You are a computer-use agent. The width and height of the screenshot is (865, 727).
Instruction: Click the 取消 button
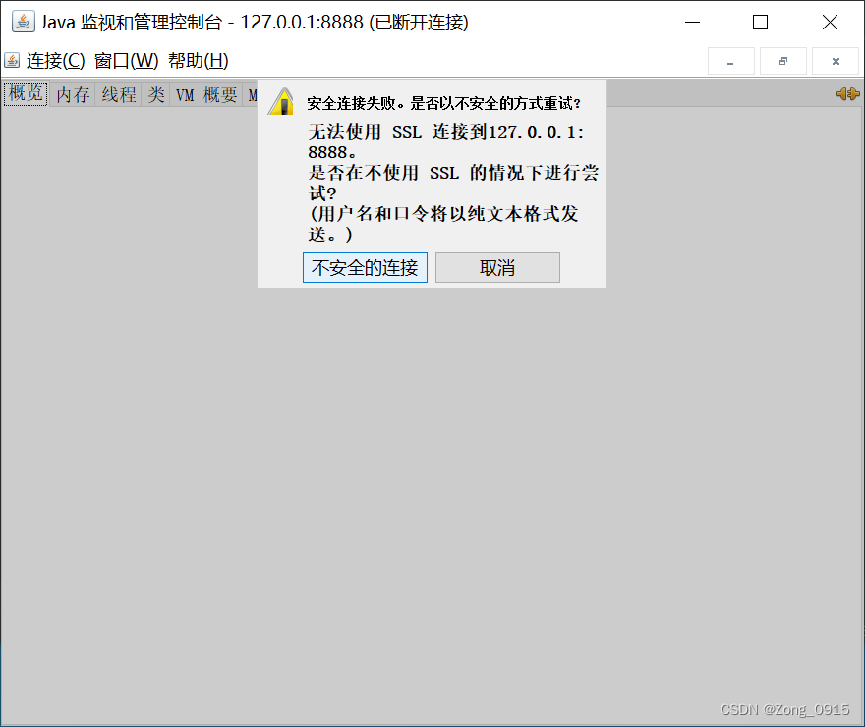click(497, 267)
